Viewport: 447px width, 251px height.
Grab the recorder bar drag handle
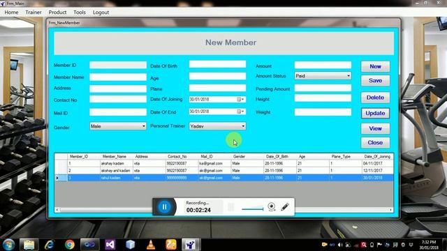[231, 207]
